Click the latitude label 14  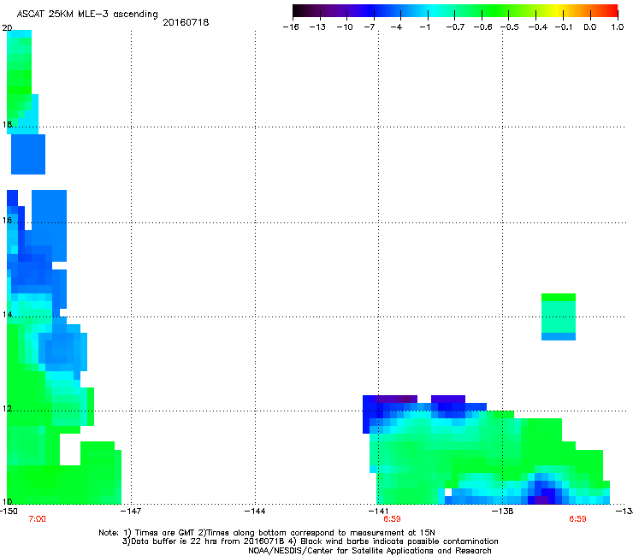7,314
